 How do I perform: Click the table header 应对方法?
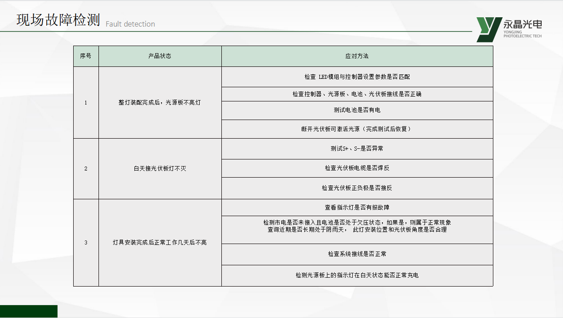pos(357,56)
